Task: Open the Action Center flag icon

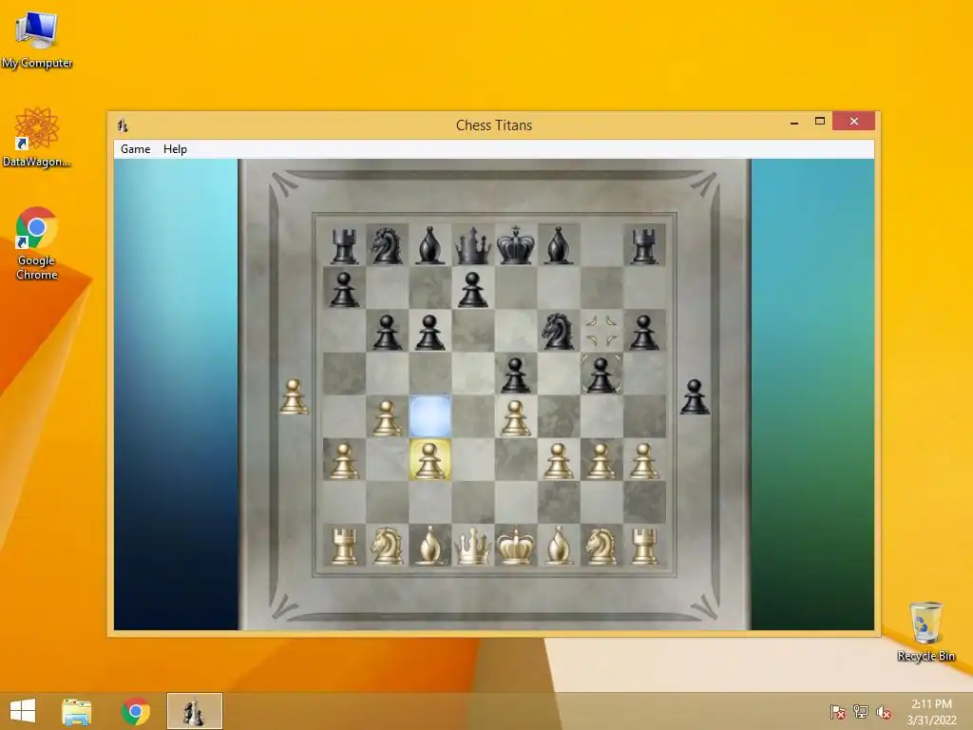Action: click(838, 712)
